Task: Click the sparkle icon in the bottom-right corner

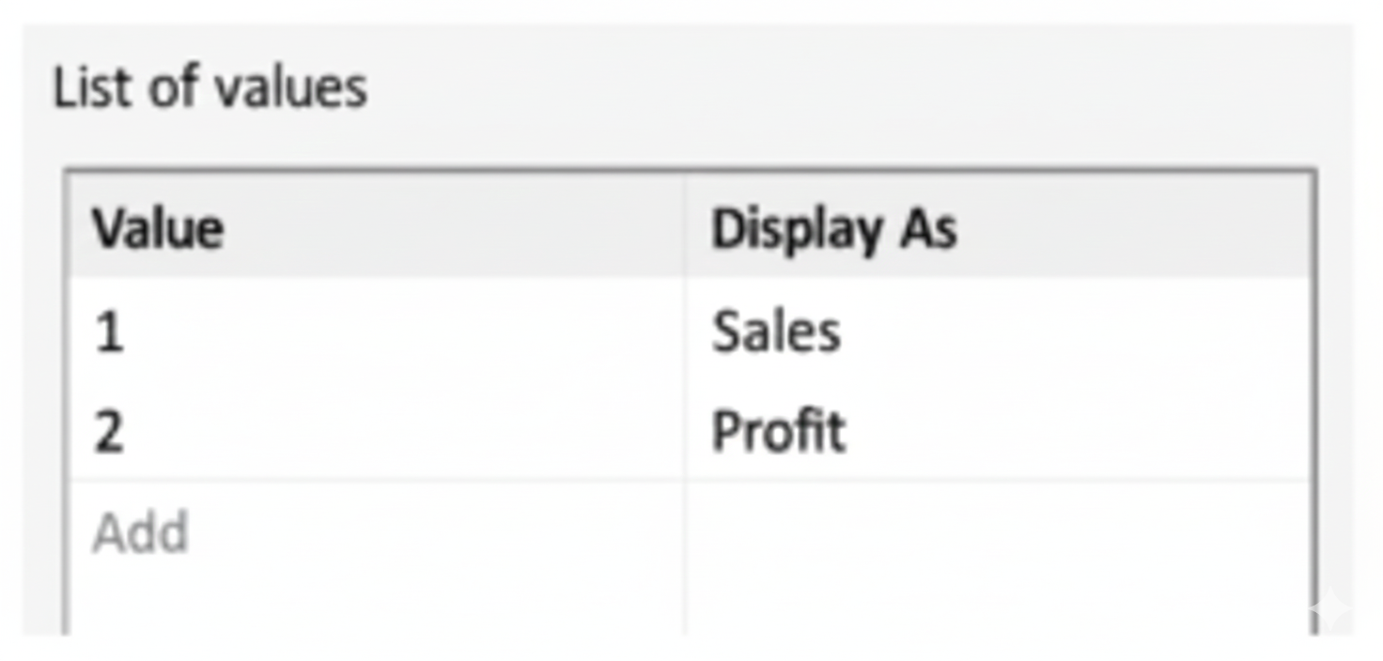Action: point(1331,608)
